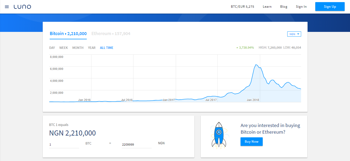The image size is (350, 161).
Task: Select the YEAR time range
Action: [x=92, y=48]
